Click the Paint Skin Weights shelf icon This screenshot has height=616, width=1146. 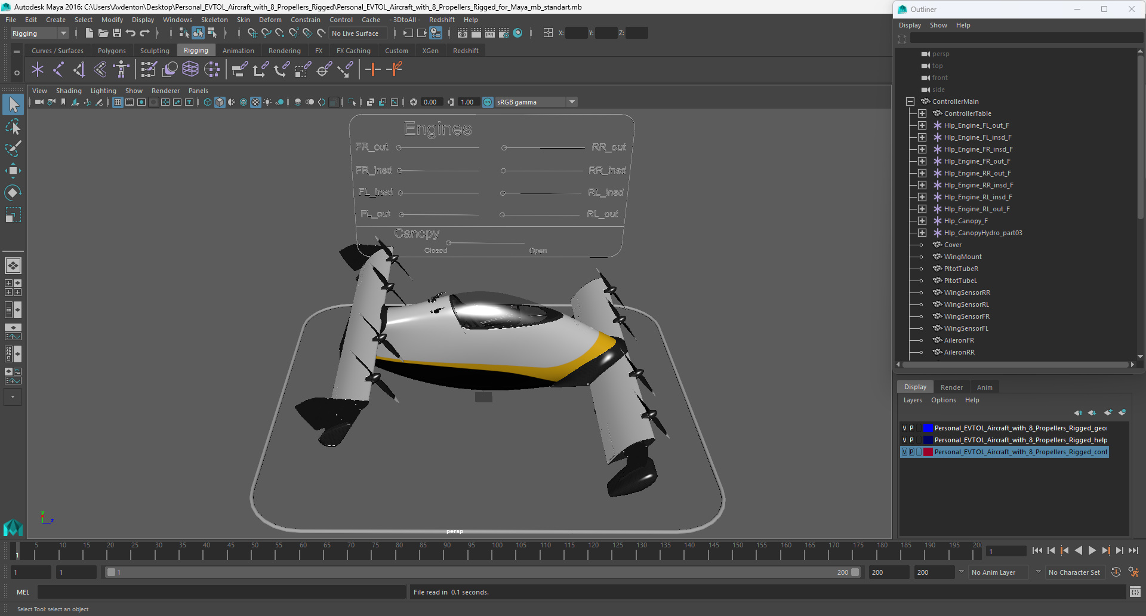coord(149,69)
